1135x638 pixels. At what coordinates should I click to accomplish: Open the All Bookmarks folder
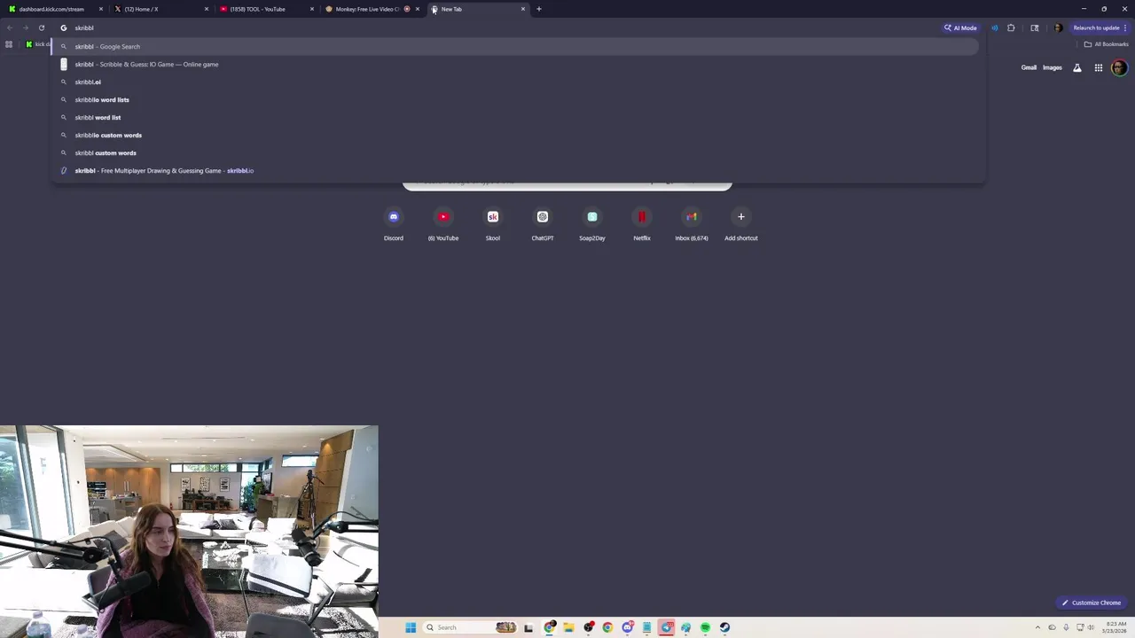coord(1106,44)
